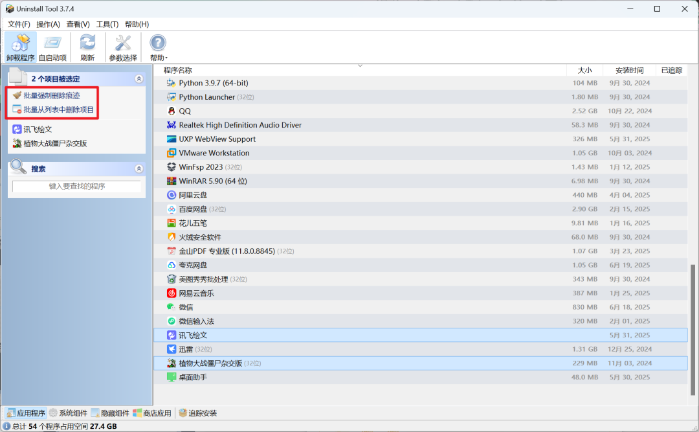
Task: Click the QQ penguin icon
Action: click(x=171, y=111)
